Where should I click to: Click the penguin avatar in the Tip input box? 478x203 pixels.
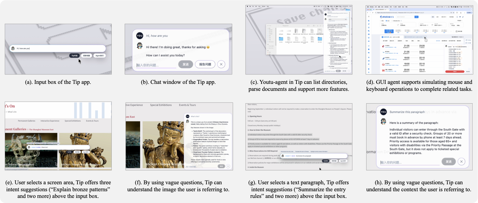pyautogui.click(x=13, y=49)
